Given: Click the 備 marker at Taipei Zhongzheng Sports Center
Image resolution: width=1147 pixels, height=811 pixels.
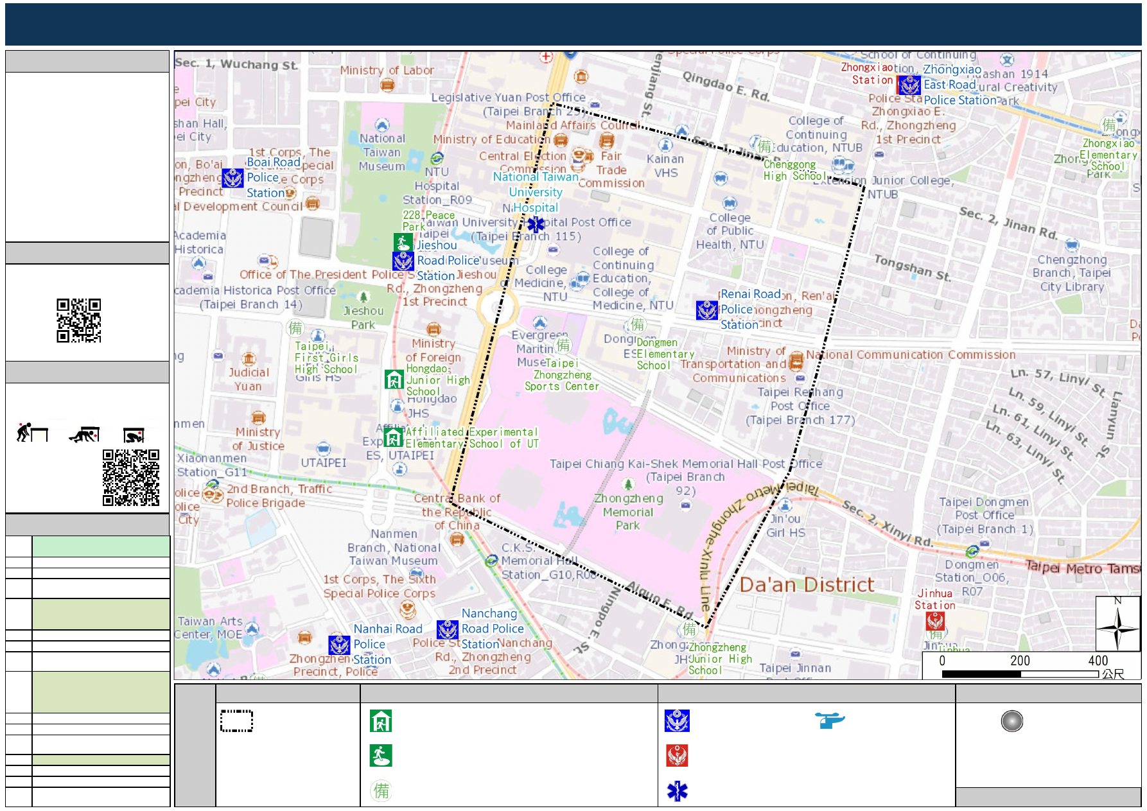Looking at the screenshot, I should [563, 345].
